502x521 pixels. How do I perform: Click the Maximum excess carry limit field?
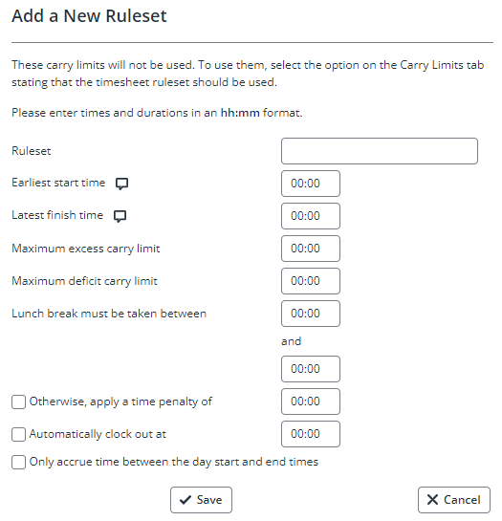point(311,249)
